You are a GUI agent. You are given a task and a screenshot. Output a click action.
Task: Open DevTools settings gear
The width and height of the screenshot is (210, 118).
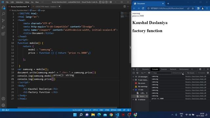coord(200,69)
